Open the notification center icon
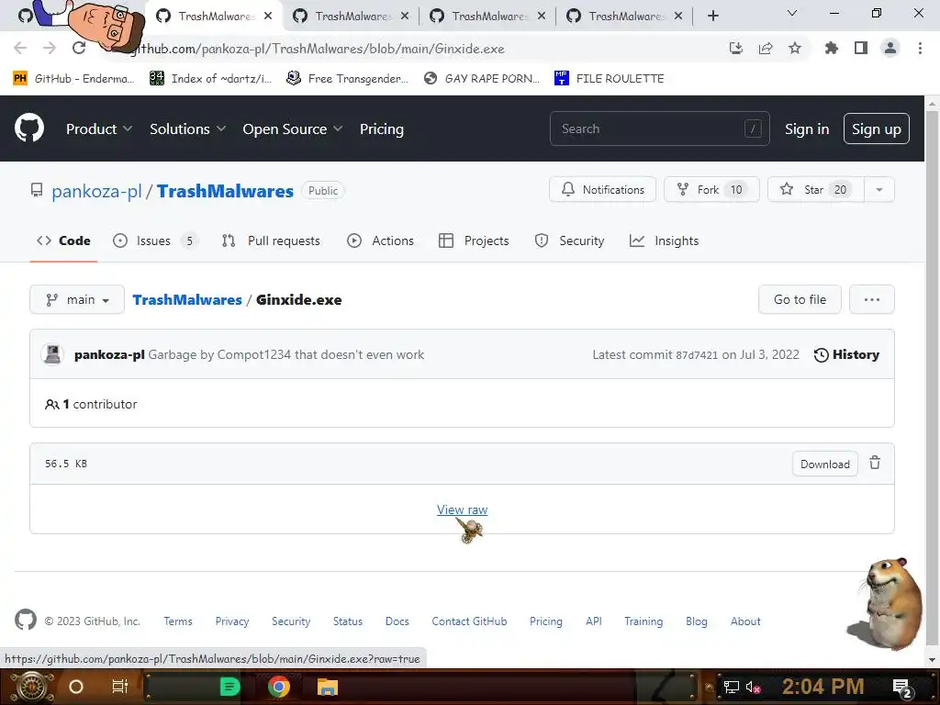 902,688
